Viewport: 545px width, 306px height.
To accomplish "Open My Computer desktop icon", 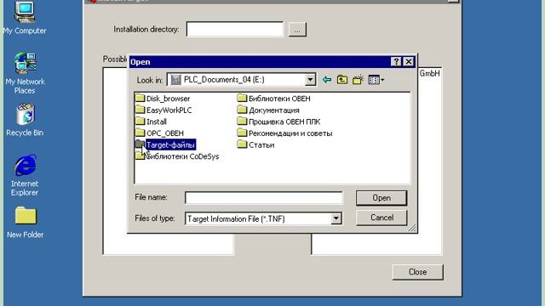I will 25,17.
